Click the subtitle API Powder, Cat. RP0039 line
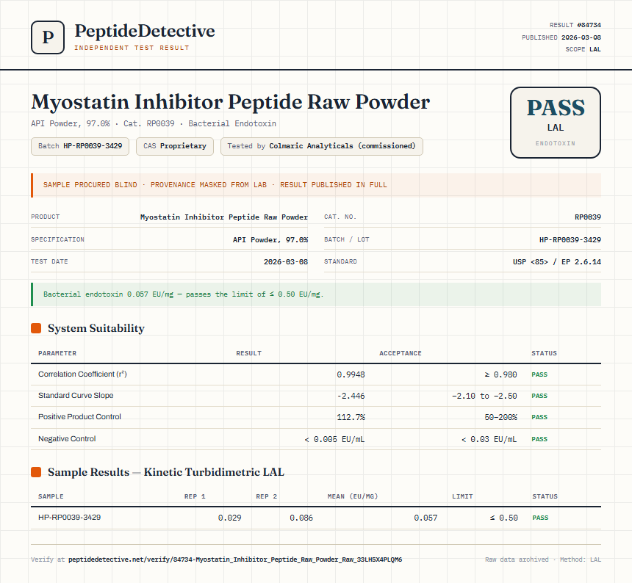This screenshot has width=632, height=583. pyautogui.click(x=154, y=123)
